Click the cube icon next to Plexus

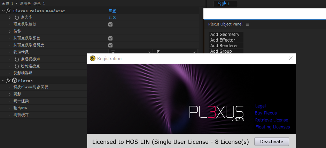click(15, 81)
